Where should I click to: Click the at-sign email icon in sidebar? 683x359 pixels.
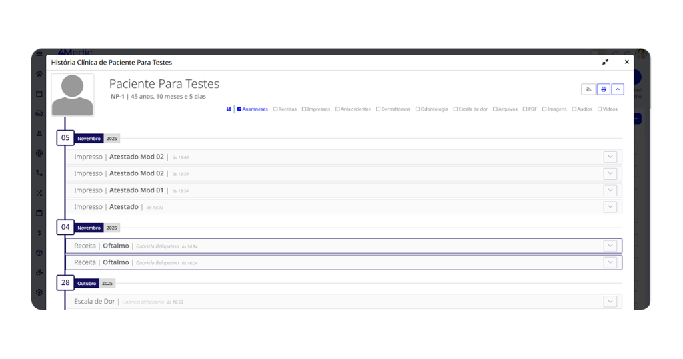pos(39,153)
